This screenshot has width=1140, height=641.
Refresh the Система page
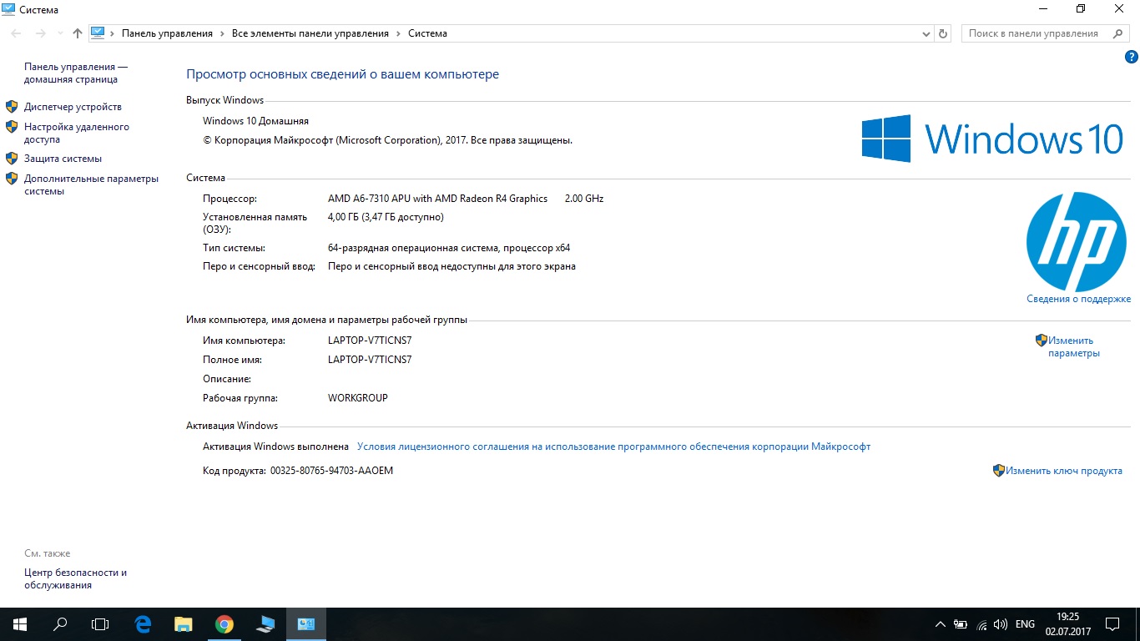coord(944,33)
